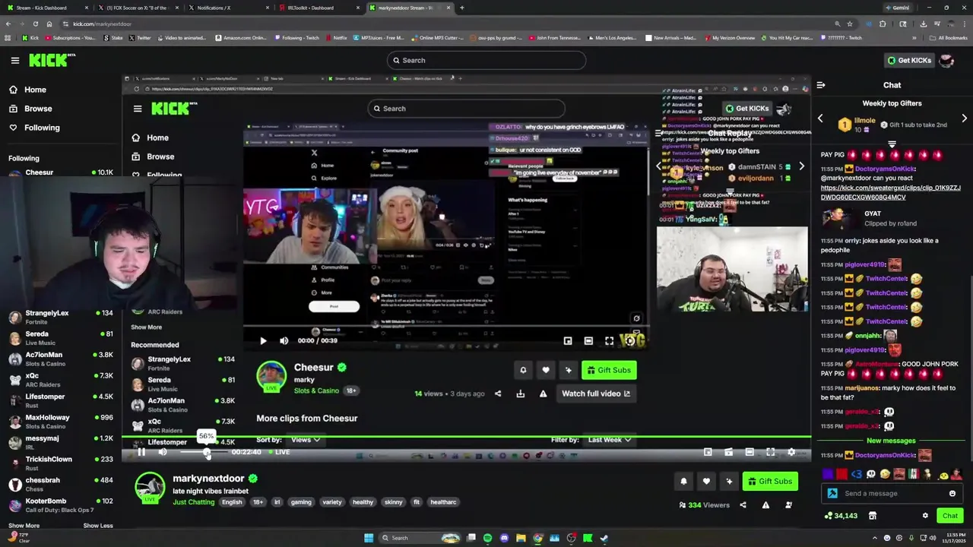Click the healtharc stream tag
This screenshot has width=973, height=547.
click(x=443, y=502)
